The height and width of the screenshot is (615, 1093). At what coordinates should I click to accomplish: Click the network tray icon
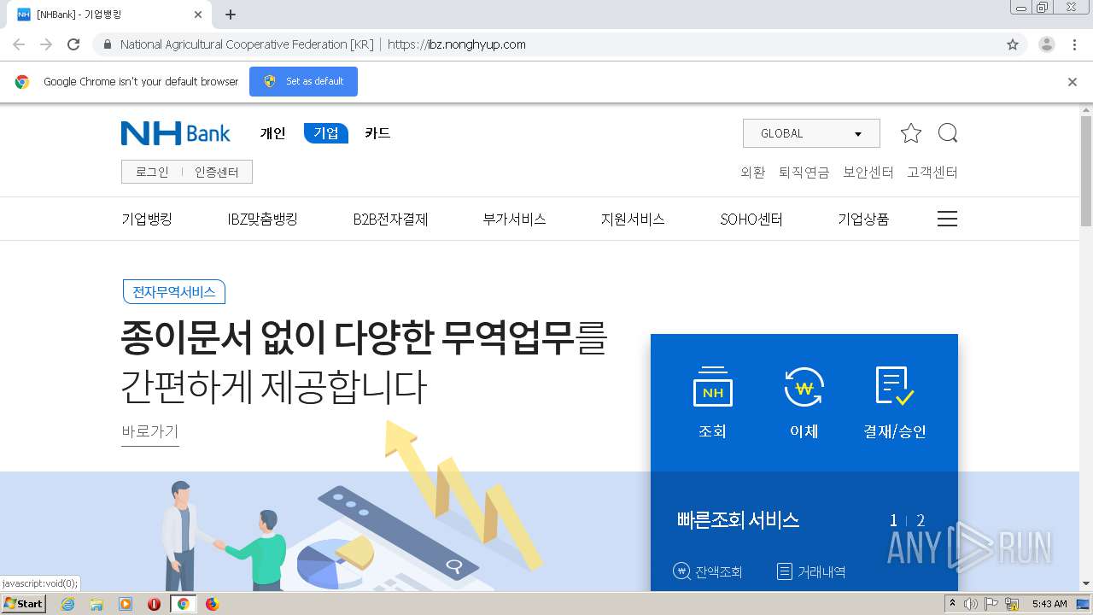pyautogui.click(x=1013, y=604)
